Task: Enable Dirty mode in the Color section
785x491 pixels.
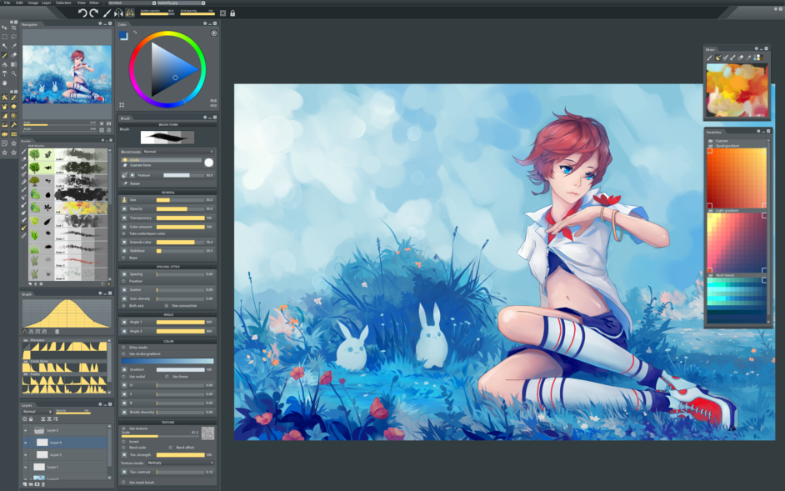Action: [x=123, y=347]
